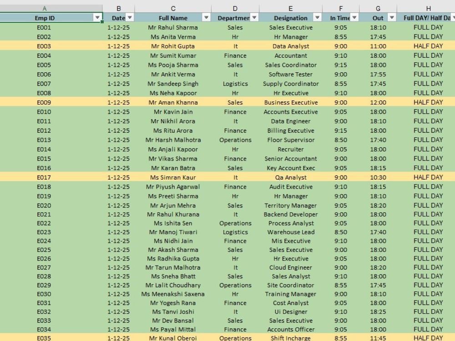
Task: Click the Training Manager cell
Action: [x=290, y=294]
